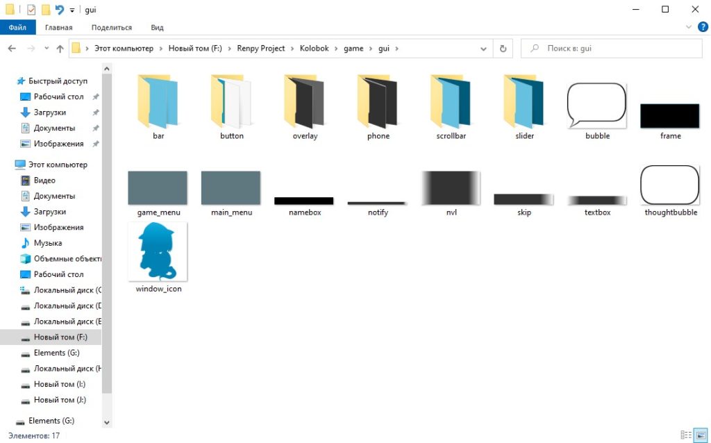Switch to details list view
This screenshot has width=711, height=443.
click(x=686, y=435)
